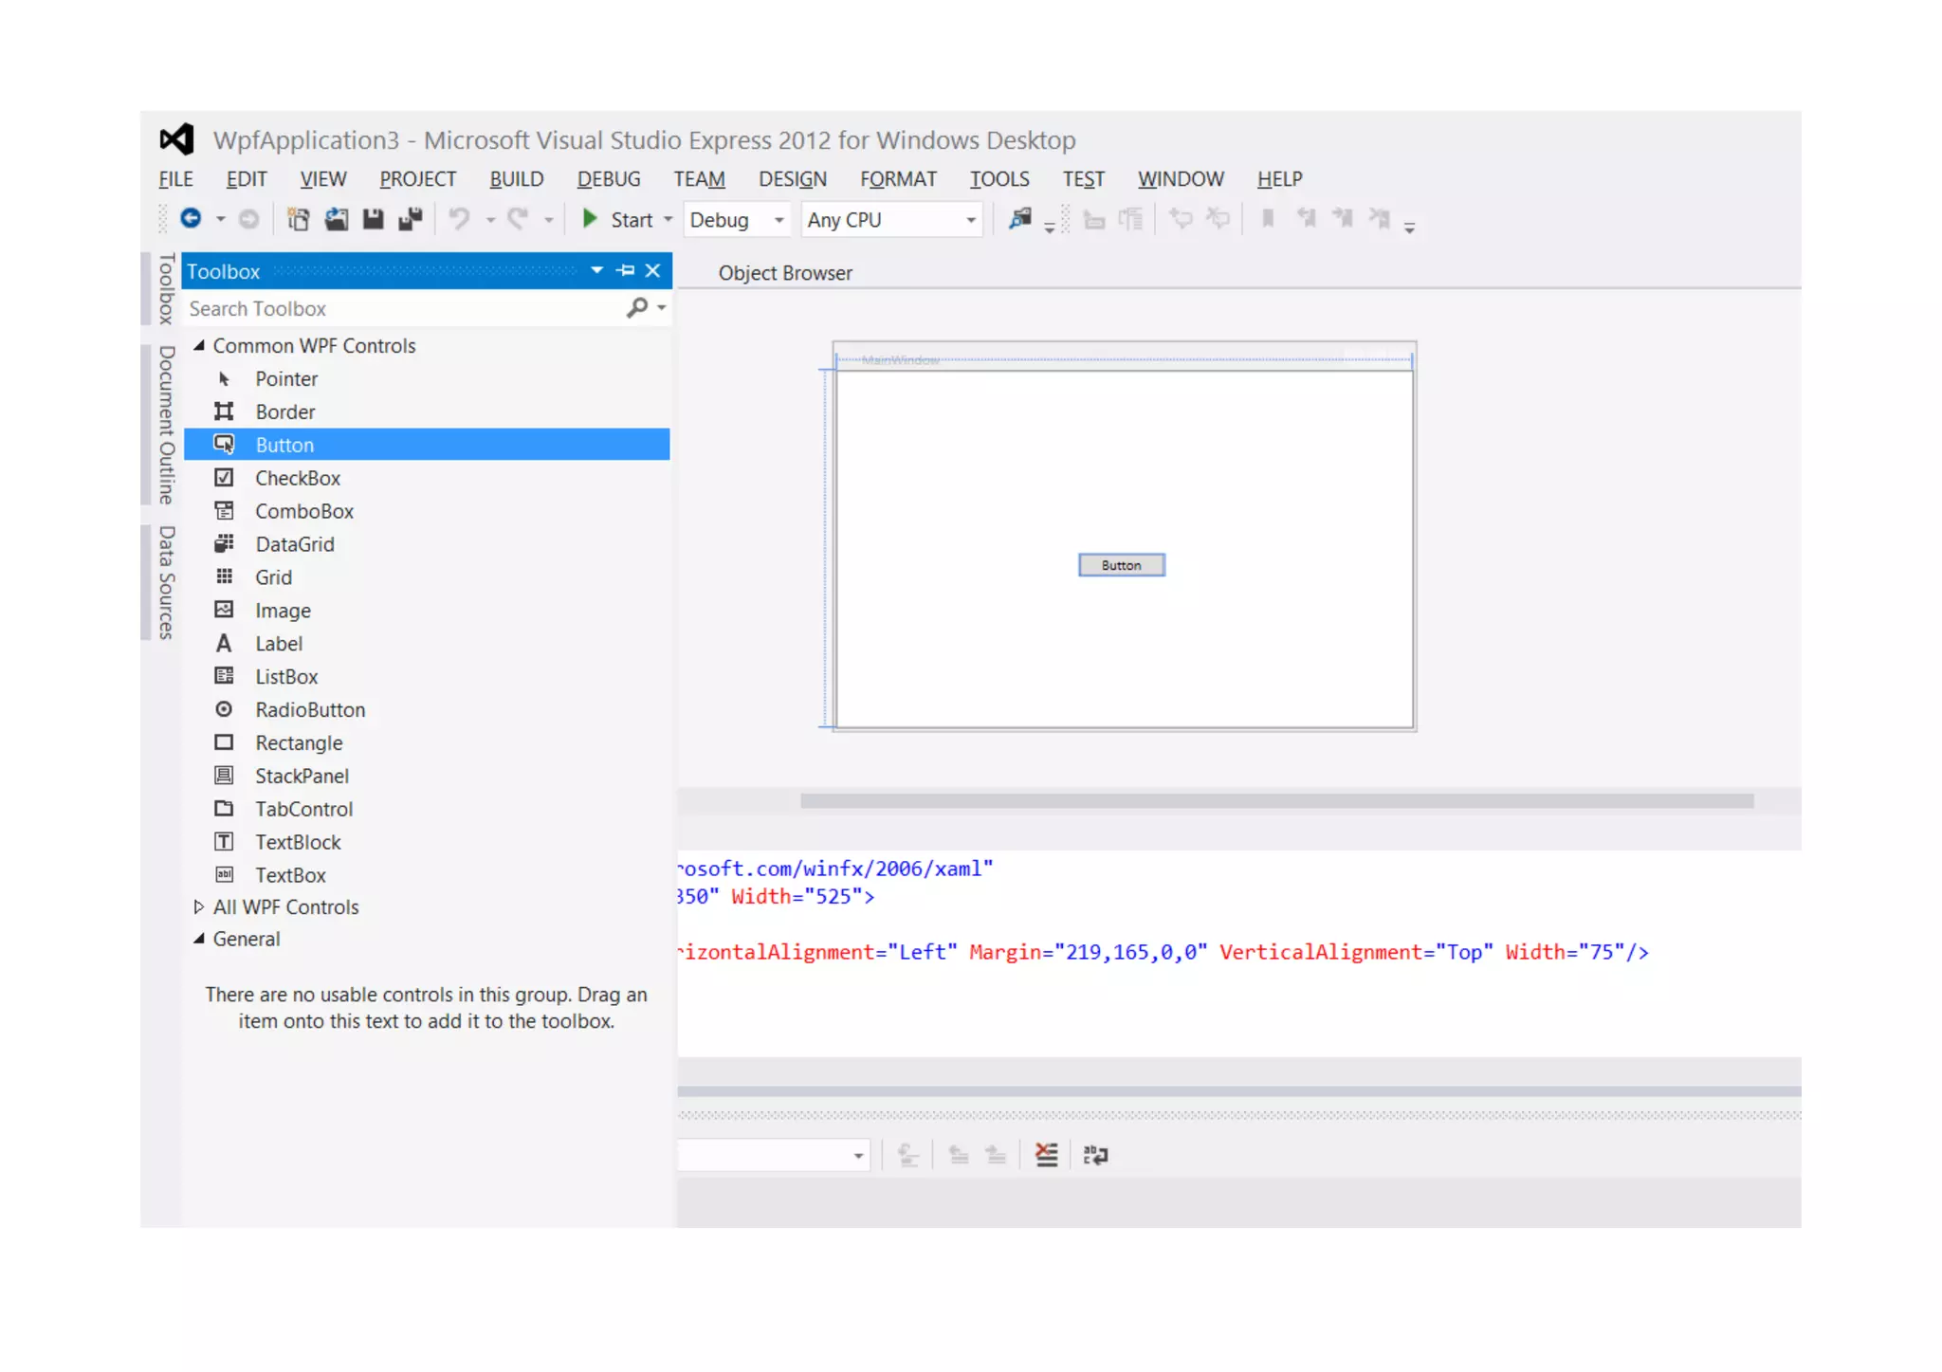Click the toggle bookmark toolbar icon
1942x1372 pixels.
(x=1267, y=219)
